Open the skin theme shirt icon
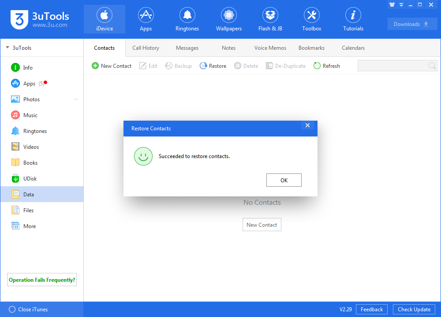The width and height of the screenshot is (441, 317). coord(392,4)
